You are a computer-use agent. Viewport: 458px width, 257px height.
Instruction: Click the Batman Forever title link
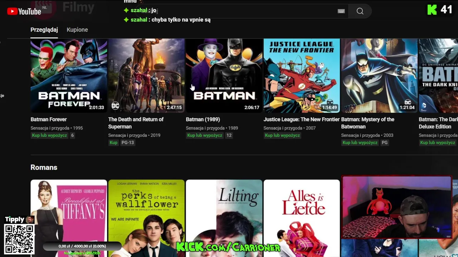[49, 119]
